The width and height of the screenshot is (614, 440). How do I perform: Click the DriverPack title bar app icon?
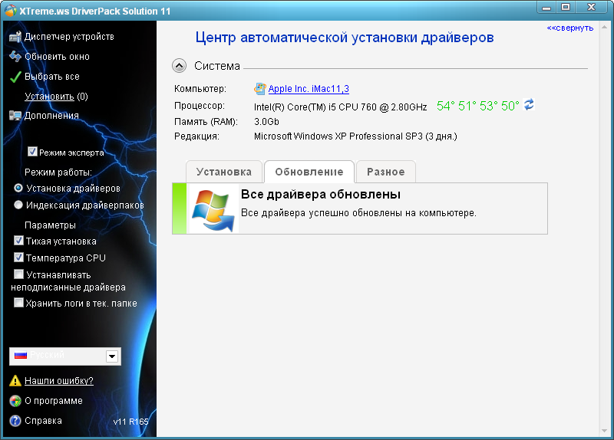[11, 11]
